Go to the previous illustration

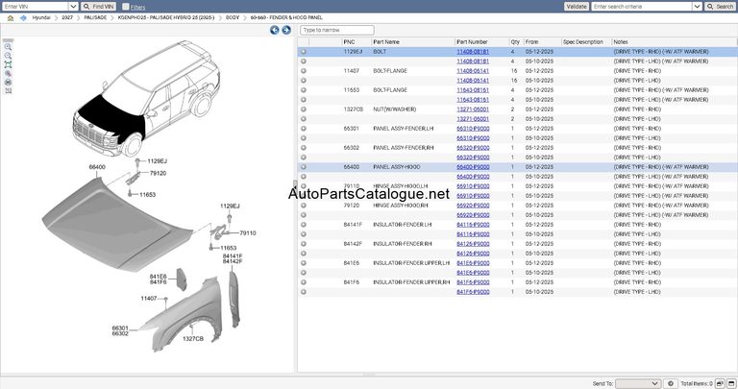pos(275,30)
